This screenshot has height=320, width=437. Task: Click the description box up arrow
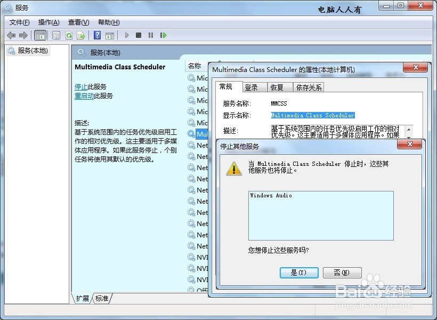click(x=409, y=130)
